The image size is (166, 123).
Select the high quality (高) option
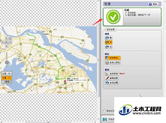(109, 38)
